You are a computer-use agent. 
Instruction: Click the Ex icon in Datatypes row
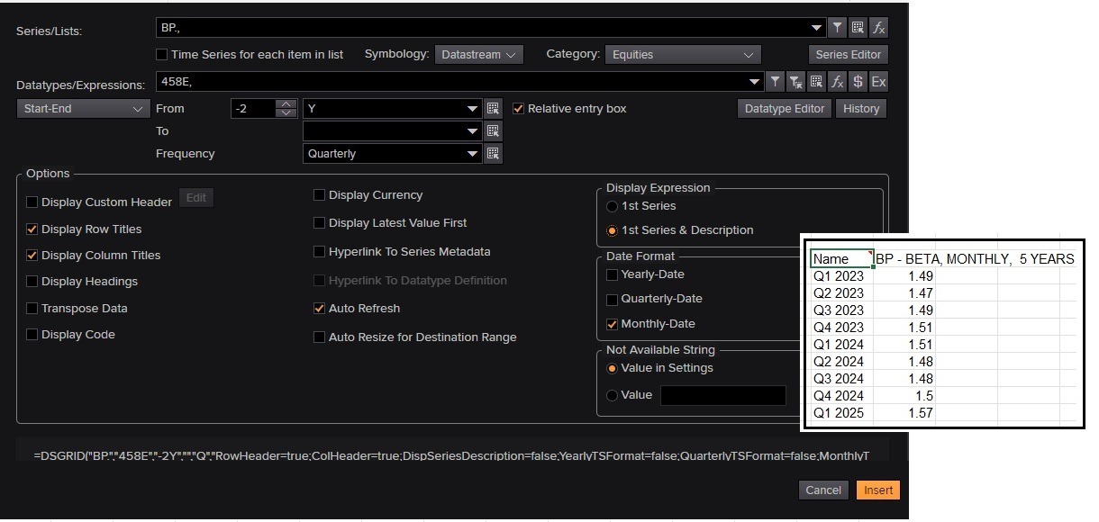click(878, 82)
